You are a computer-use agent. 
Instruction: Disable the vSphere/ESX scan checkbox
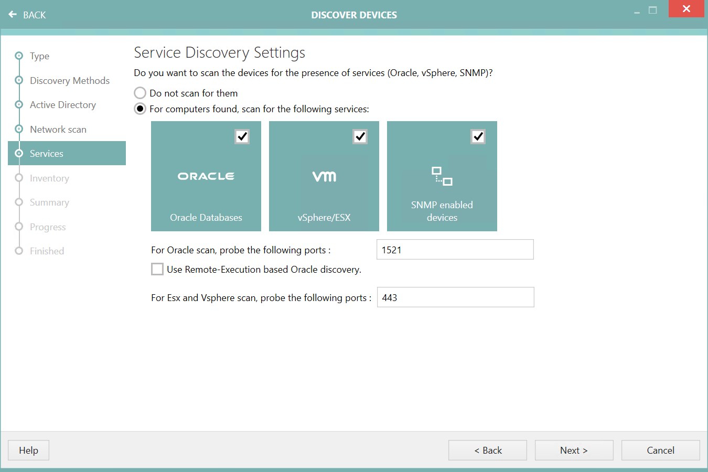pos(360,136)
